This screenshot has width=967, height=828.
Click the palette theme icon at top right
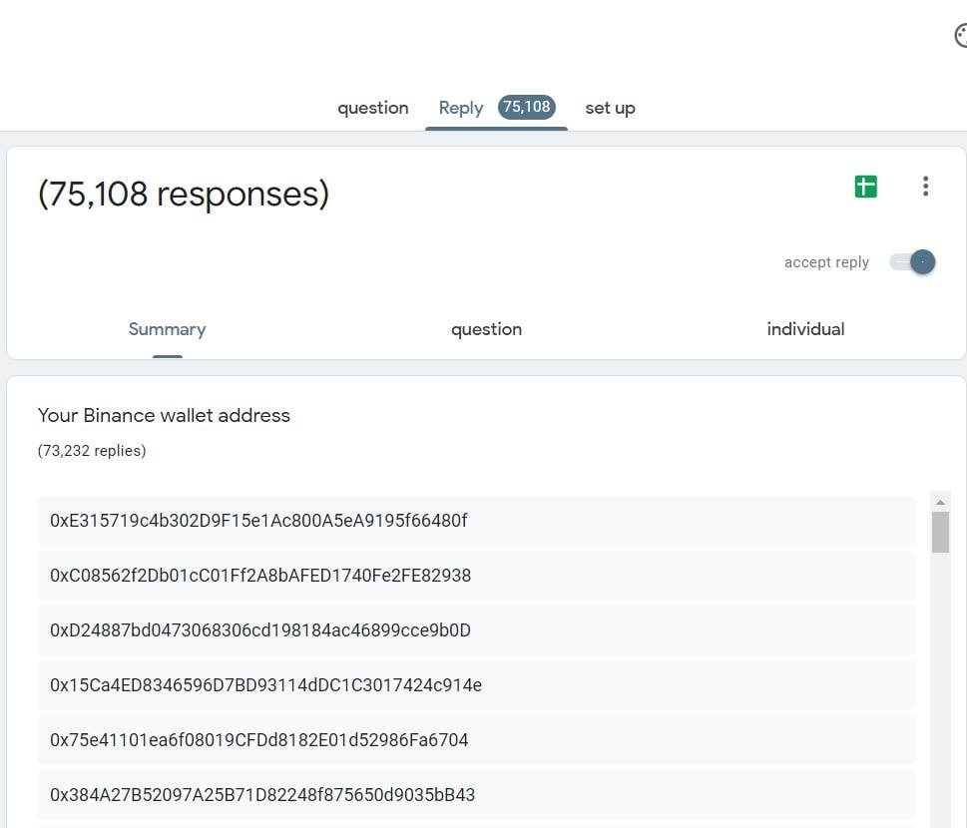point(960,35)
